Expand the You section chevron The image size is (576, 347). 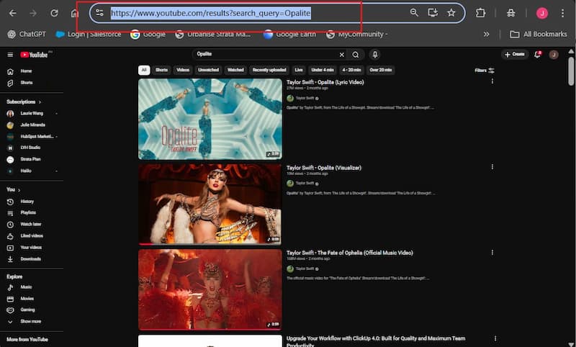click(x=19, y=190)
